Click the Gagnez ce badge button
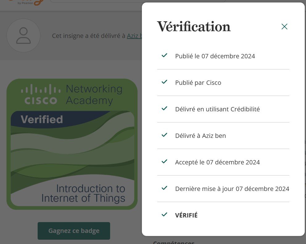This screenshot has width=306, height=244. (74, 231)
